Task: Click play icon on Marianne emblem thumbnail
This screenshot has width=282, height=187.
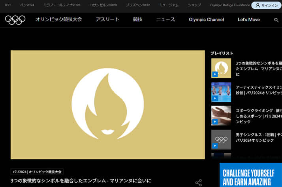Action: coord(215,74)
